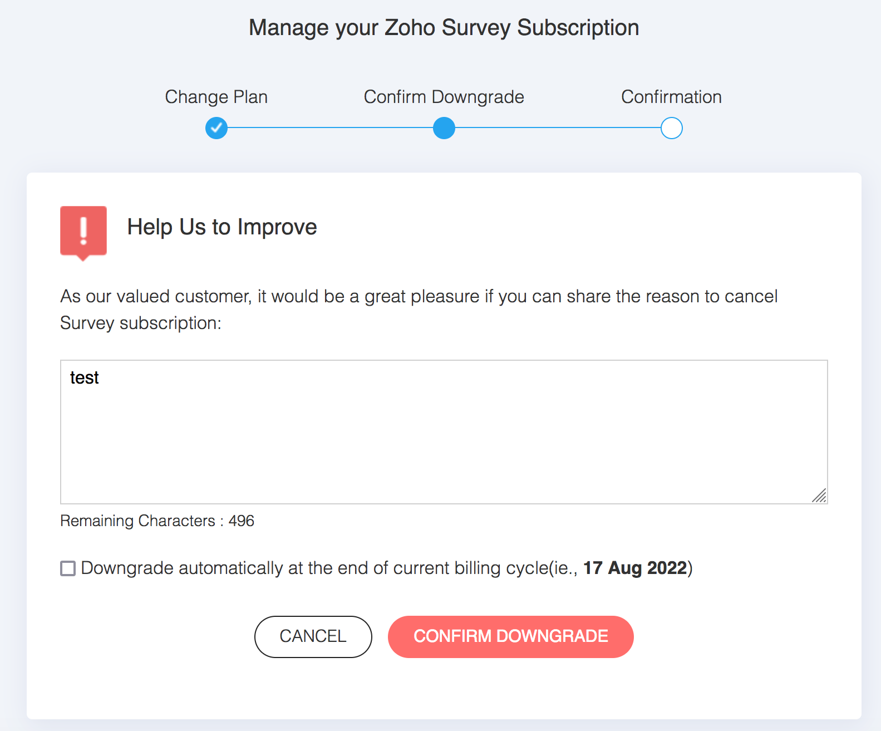Select the Change Plan step label
The width and height of the screenshot is (881, 731).
coord(216,97)
